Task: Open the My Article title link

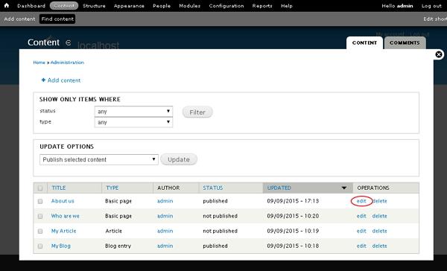Action: click(x=63, y=231)
